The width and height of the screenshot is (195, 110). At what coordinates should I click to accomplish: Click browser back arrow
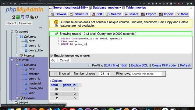[x=4, y=4]
